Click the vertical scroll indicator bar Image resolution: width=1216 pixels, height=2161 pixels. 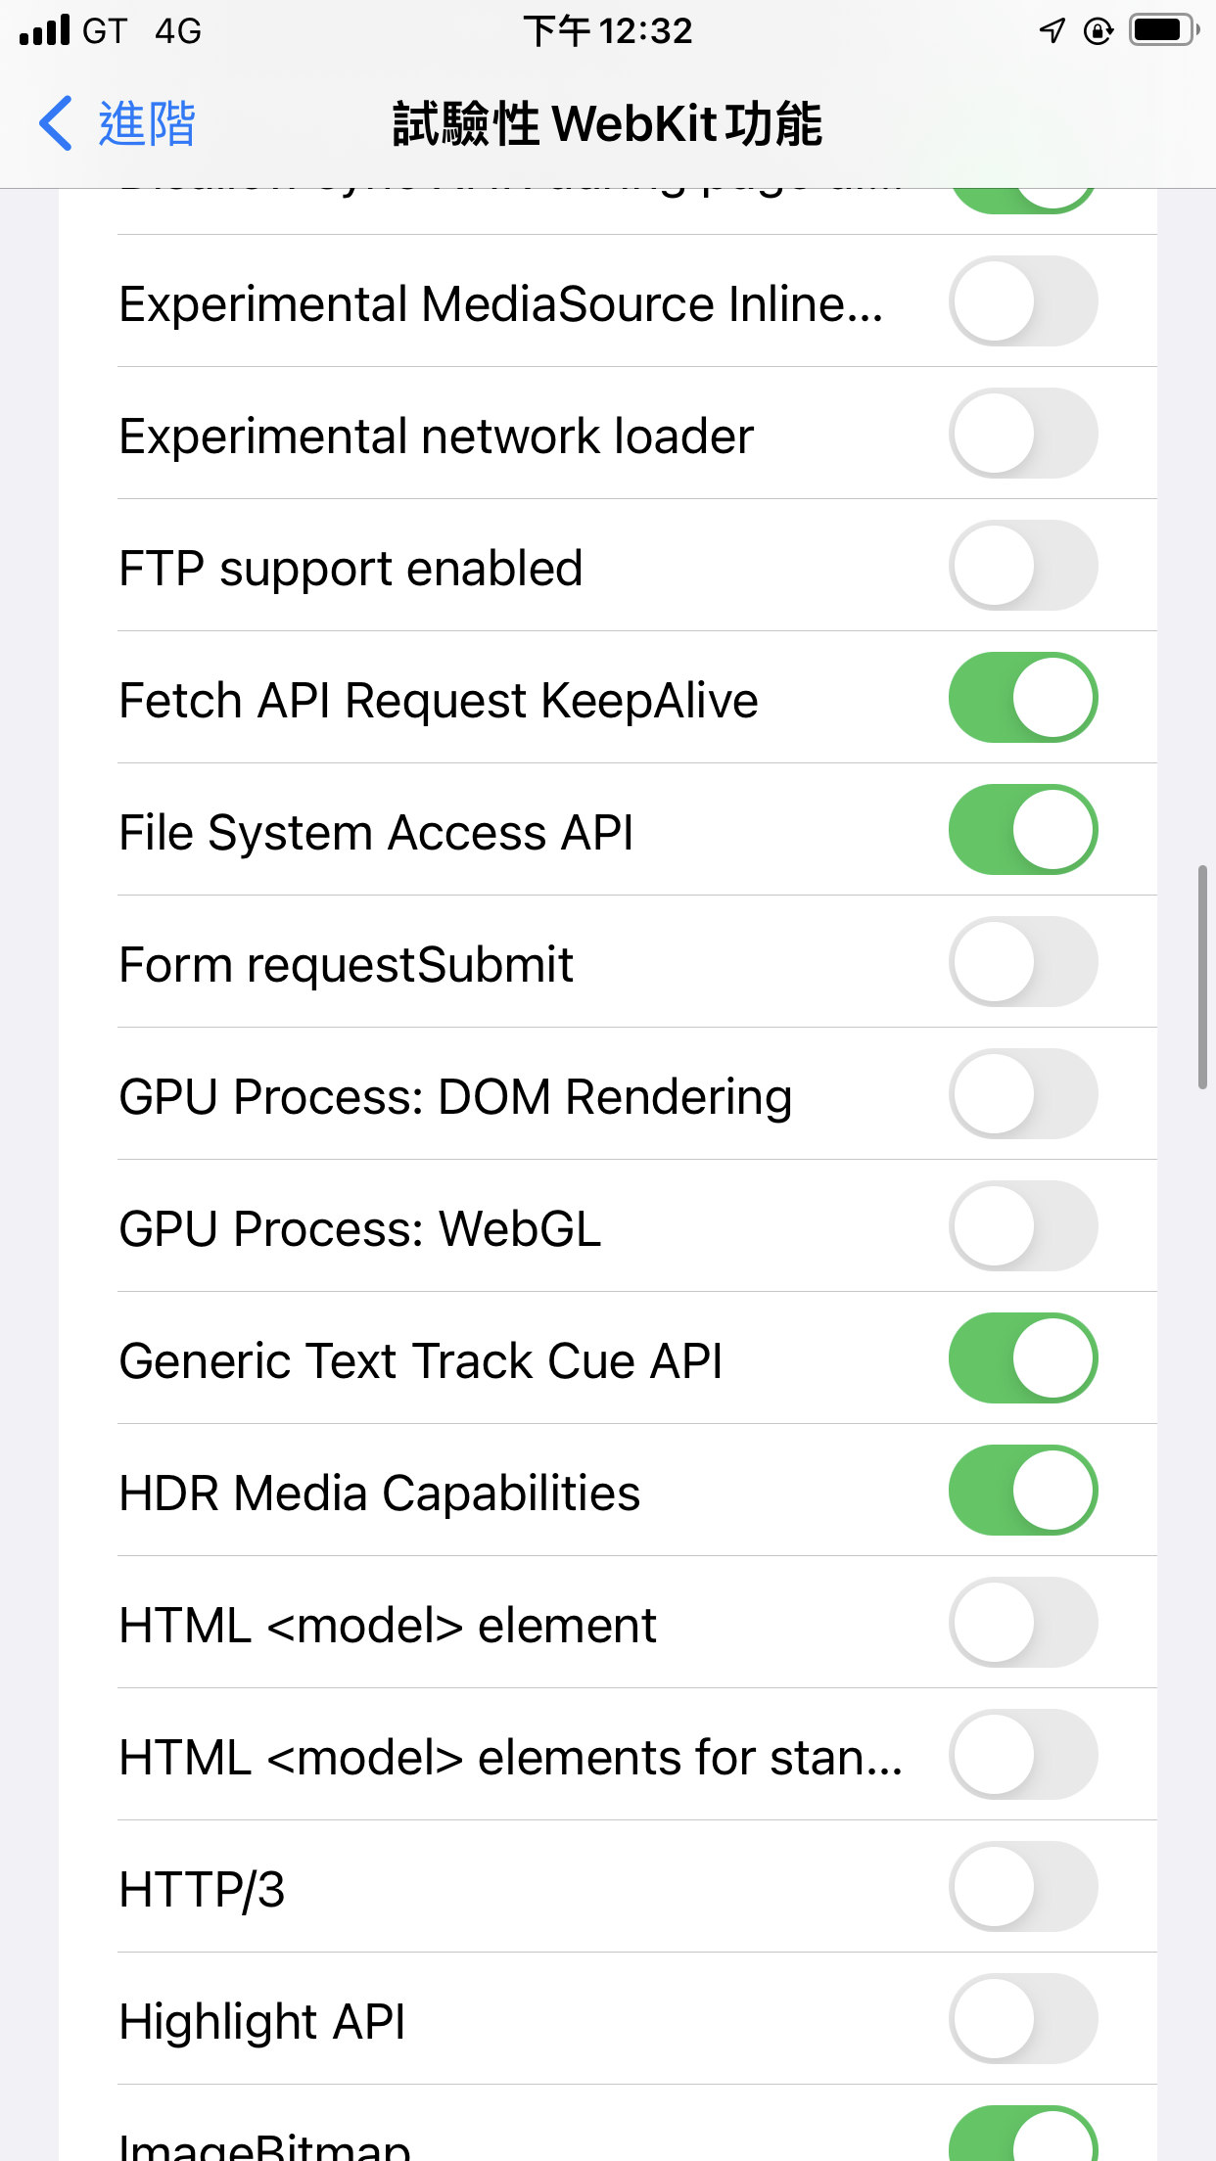tap(1202, 977)
